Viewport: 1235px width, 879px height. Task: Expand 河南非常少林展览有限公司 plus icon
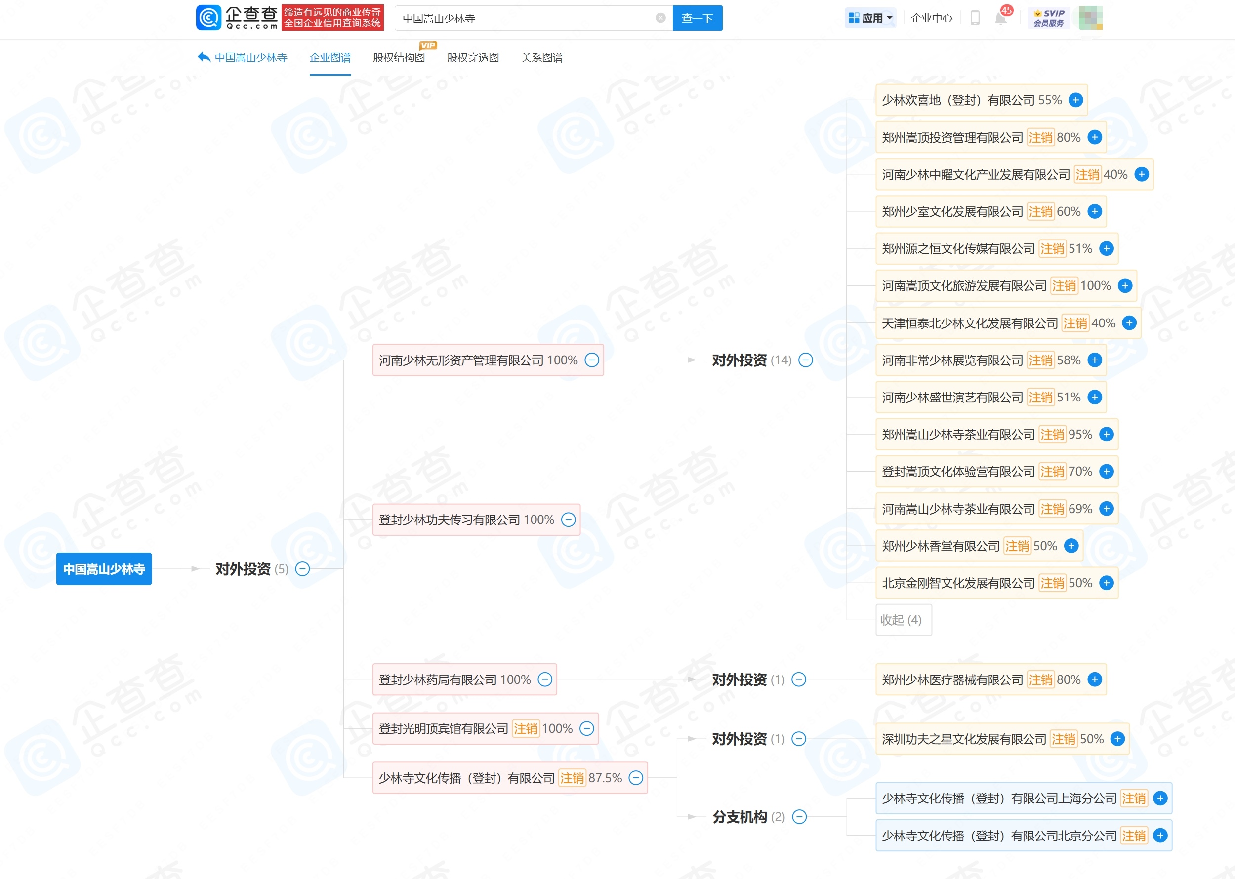[x=1094, y=360]
